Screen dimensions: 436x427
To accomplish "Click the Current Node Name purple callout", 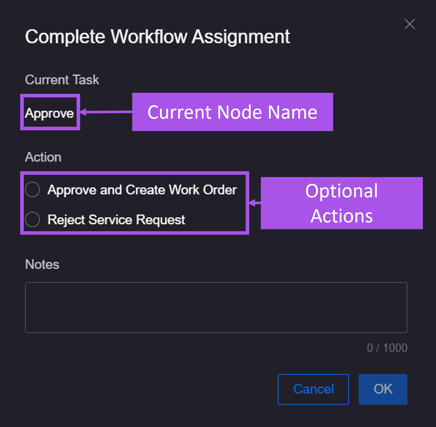I will coord(232,112).
